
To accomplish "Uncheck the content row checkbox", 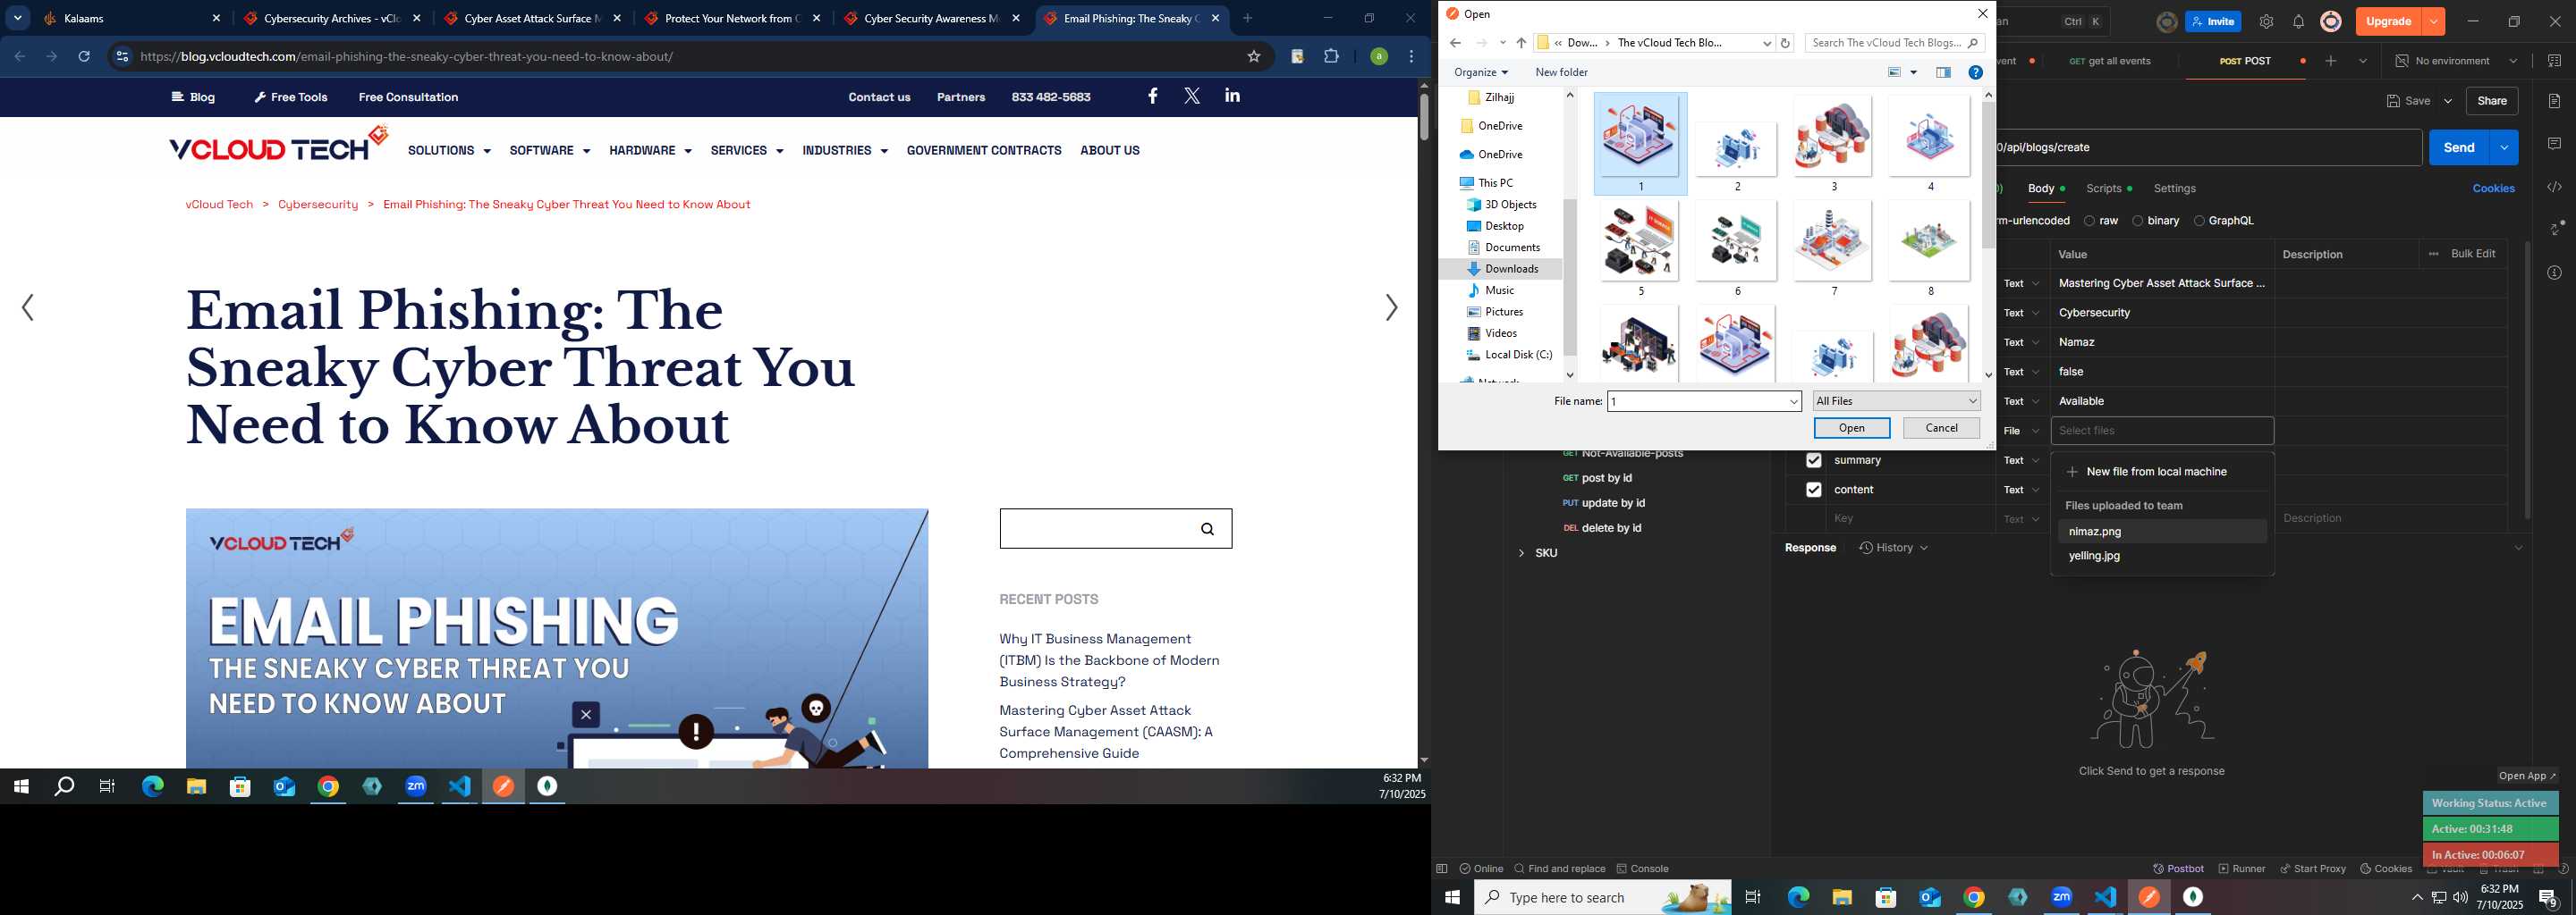I will 1813,490.
